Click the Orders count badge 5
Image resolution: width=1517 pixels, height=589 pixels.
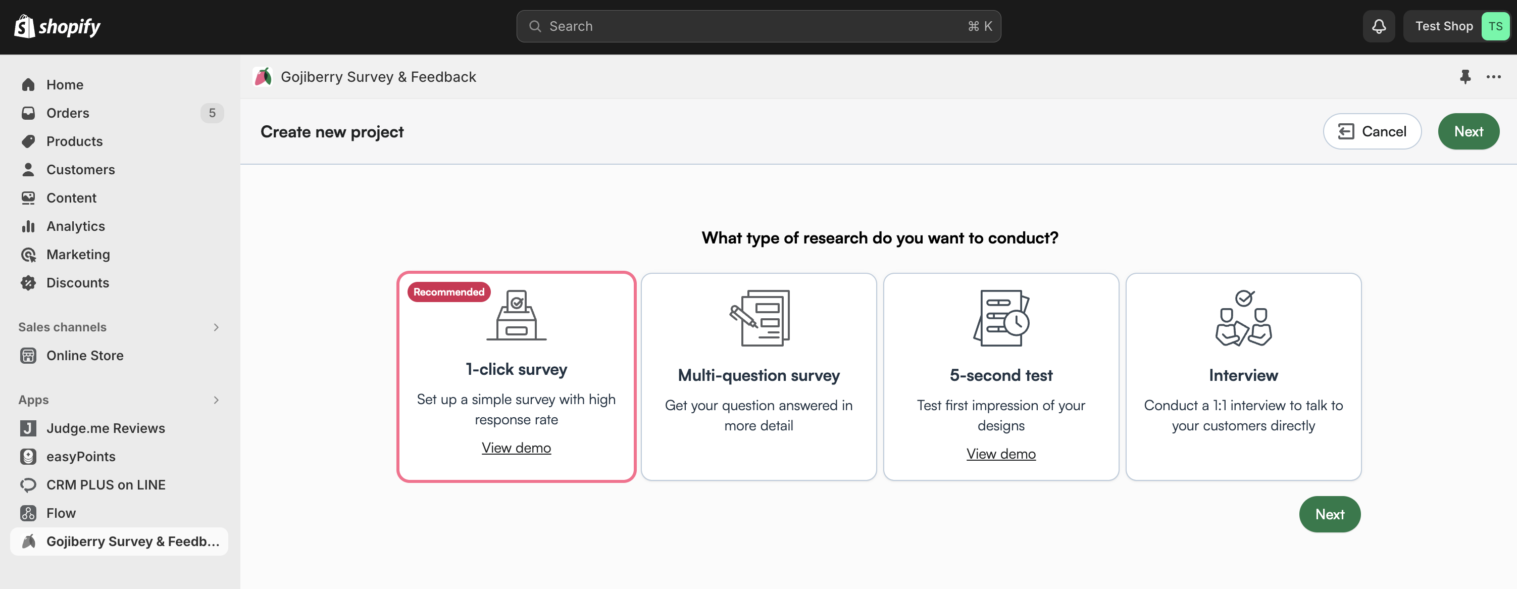tap(212, 113)
